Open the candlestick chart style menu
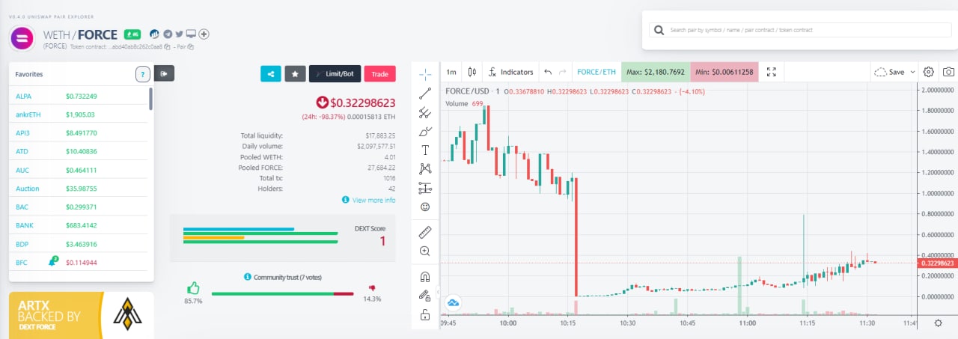958x339 pixels. pos(472,72)
